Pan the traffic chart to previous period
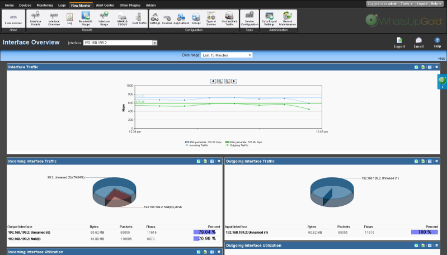 213,81
